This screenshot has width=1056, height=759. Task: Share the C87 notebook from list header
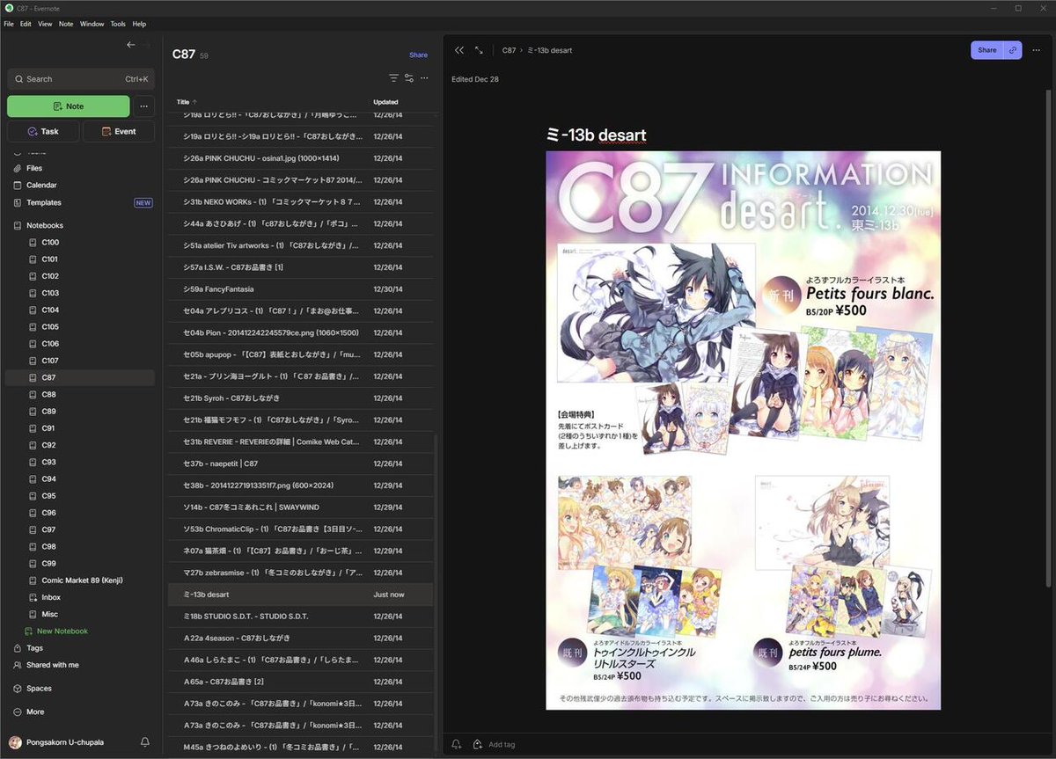(x=418, y=55)
